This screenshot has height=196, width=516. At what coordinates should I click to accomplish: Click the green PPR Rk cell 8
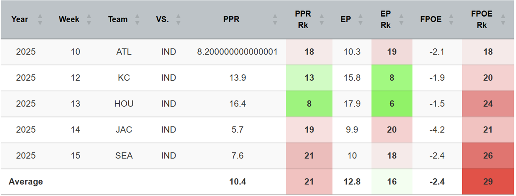pyautogui.click(x=309, y=104)
